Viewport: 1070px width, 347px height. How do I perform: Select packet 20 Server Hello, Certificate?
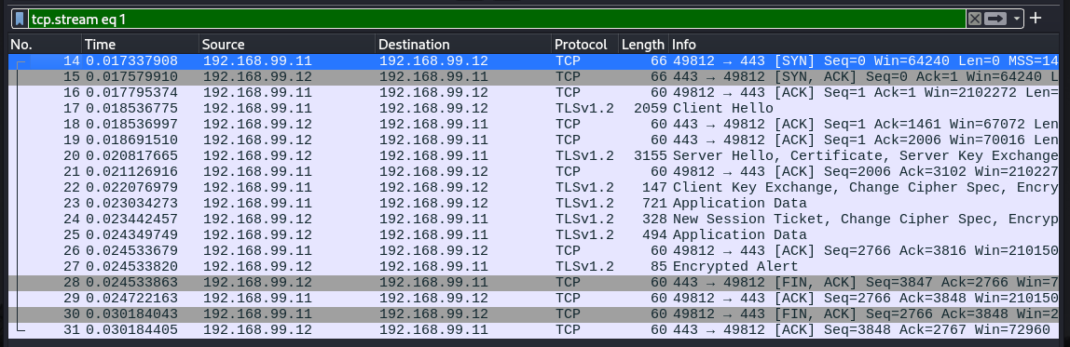pyautogui.click(x=534, y=156)
